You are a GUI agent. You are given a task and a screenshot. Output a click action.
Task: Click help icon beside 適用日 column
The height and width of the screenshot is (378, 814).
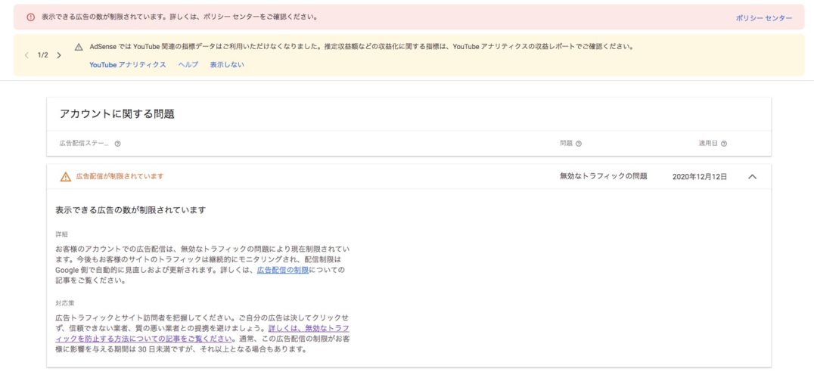click(x=724, y=144)
